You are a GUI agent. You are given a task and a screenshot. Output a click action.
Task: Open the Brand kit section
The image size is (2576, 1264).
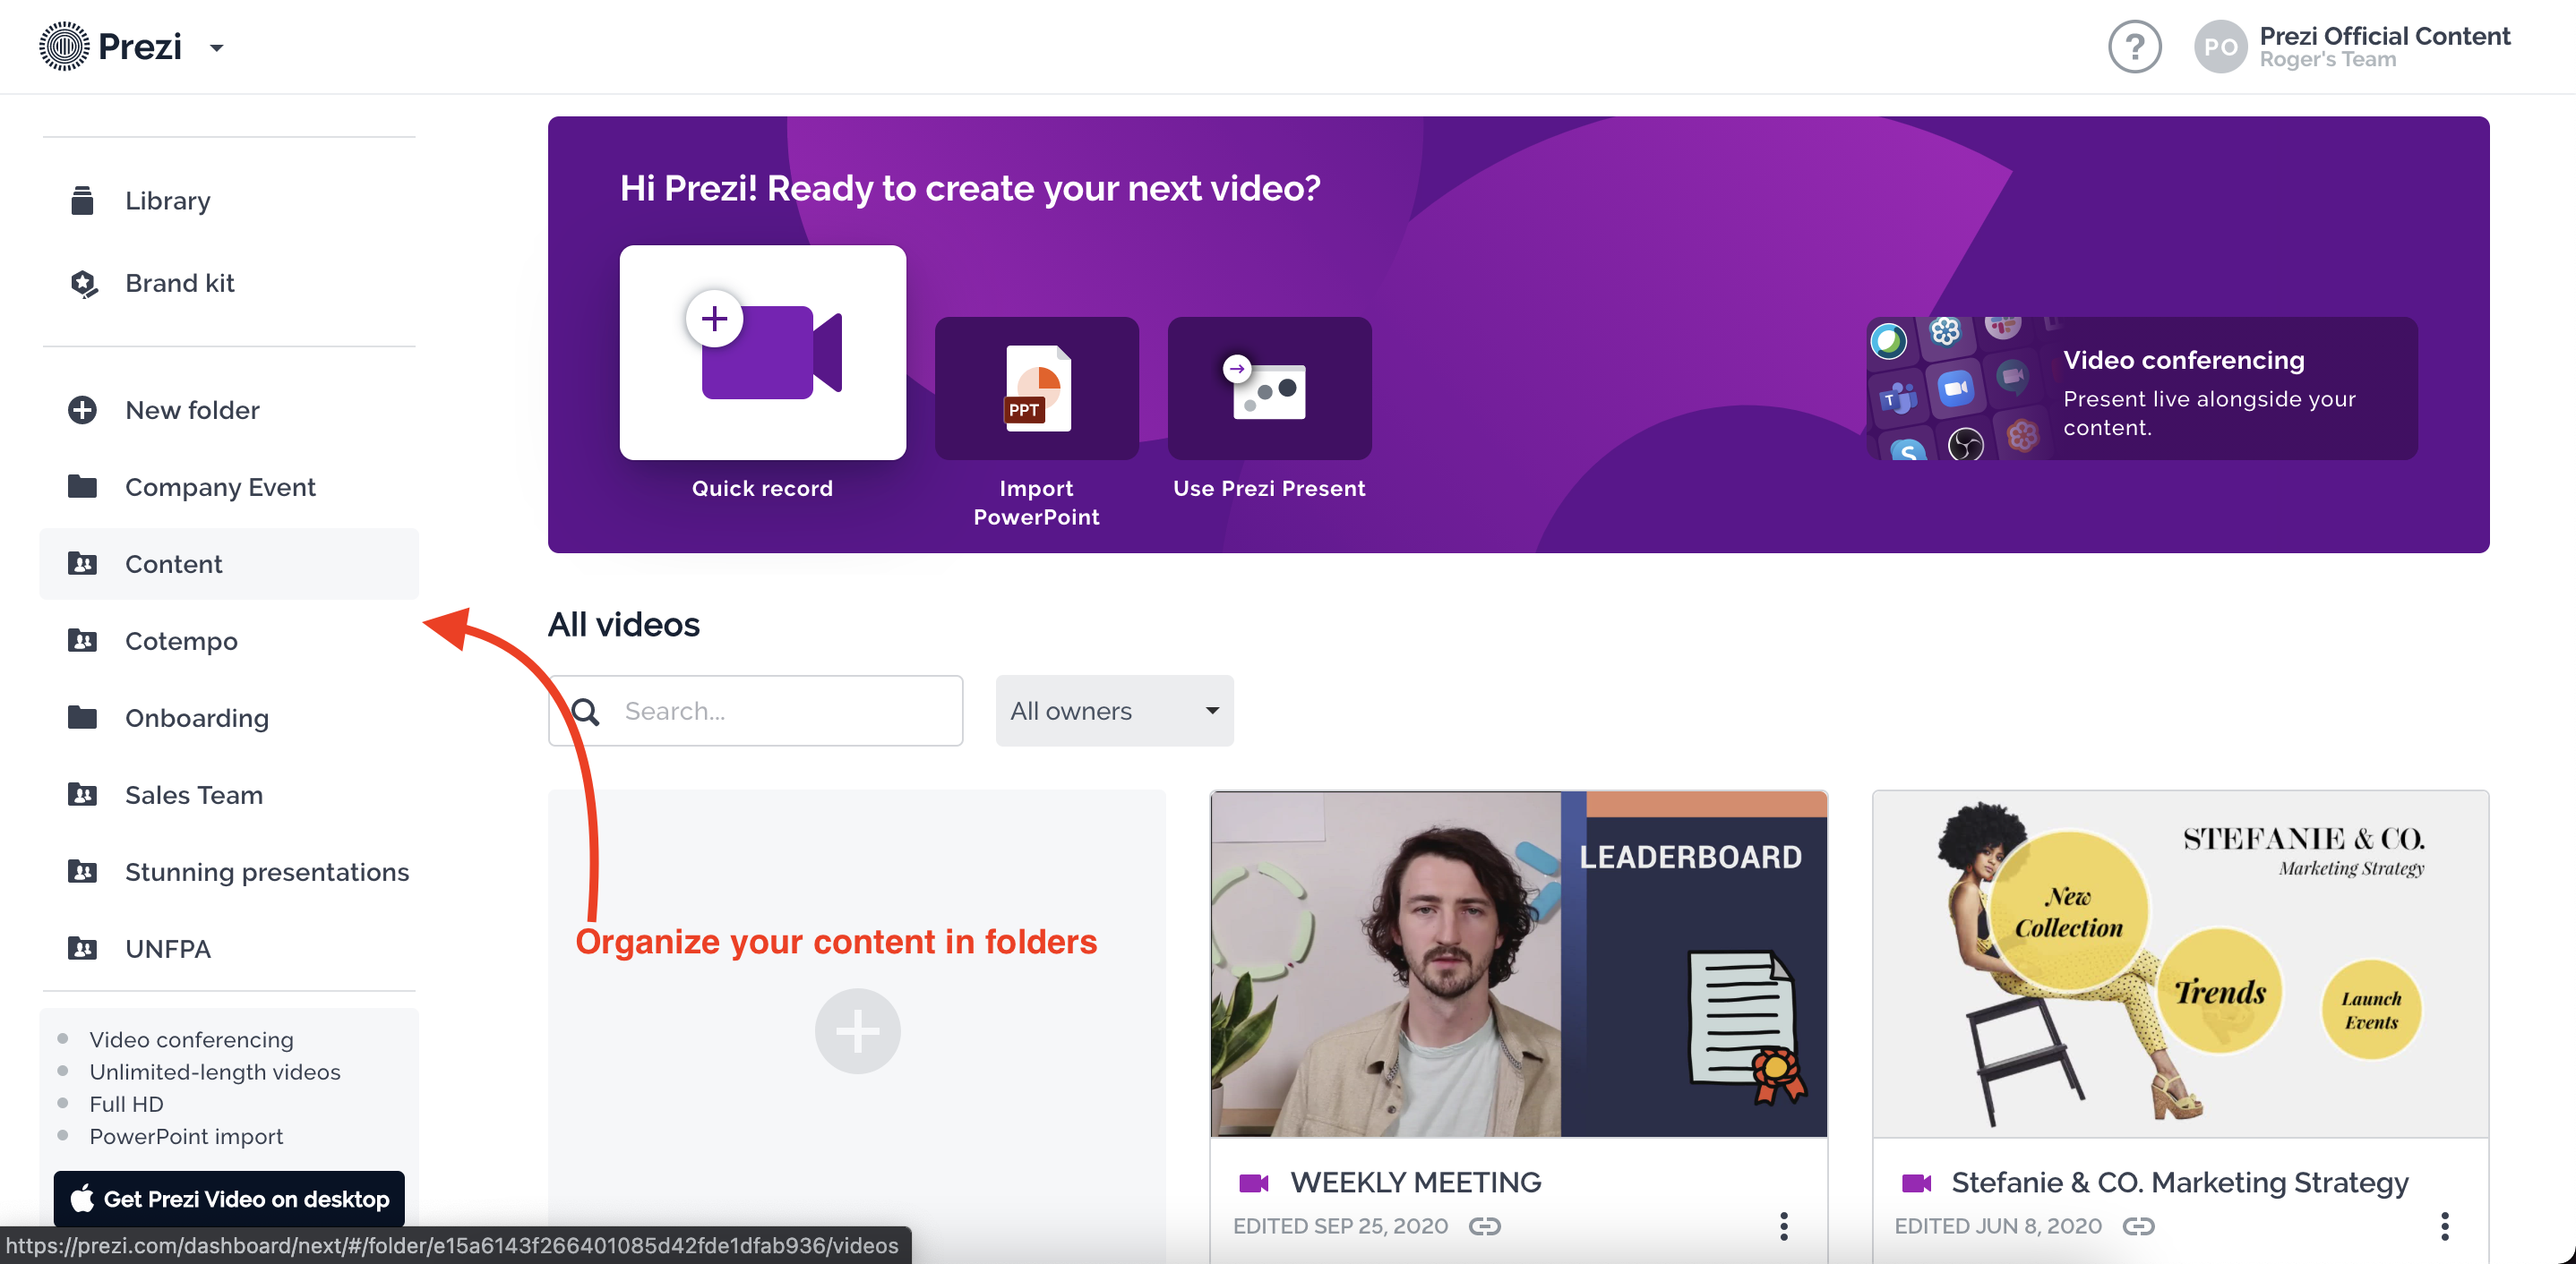point(180,283)
